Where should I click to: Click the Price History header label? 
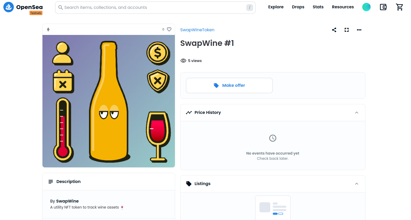click(208, 113)
